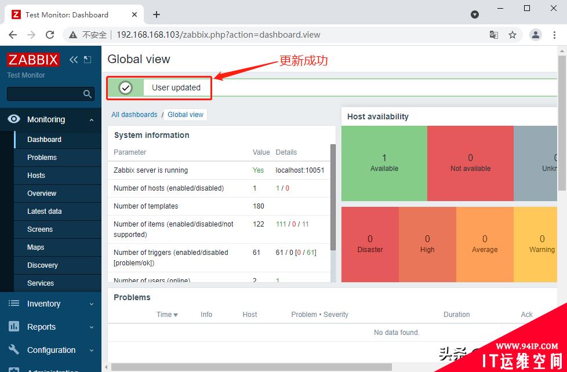Bookmark this page with star icon
The height and width of the screenshot is (372, 567).
click(513, 35)
